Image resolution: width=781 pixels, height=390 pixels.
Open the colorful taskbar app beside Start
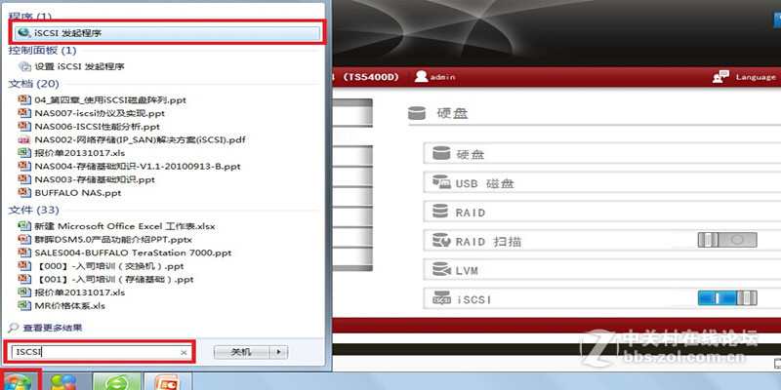[64, 382]
